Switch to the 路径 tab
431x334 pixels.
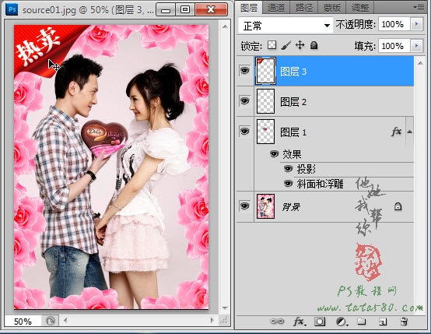[303, 8]
